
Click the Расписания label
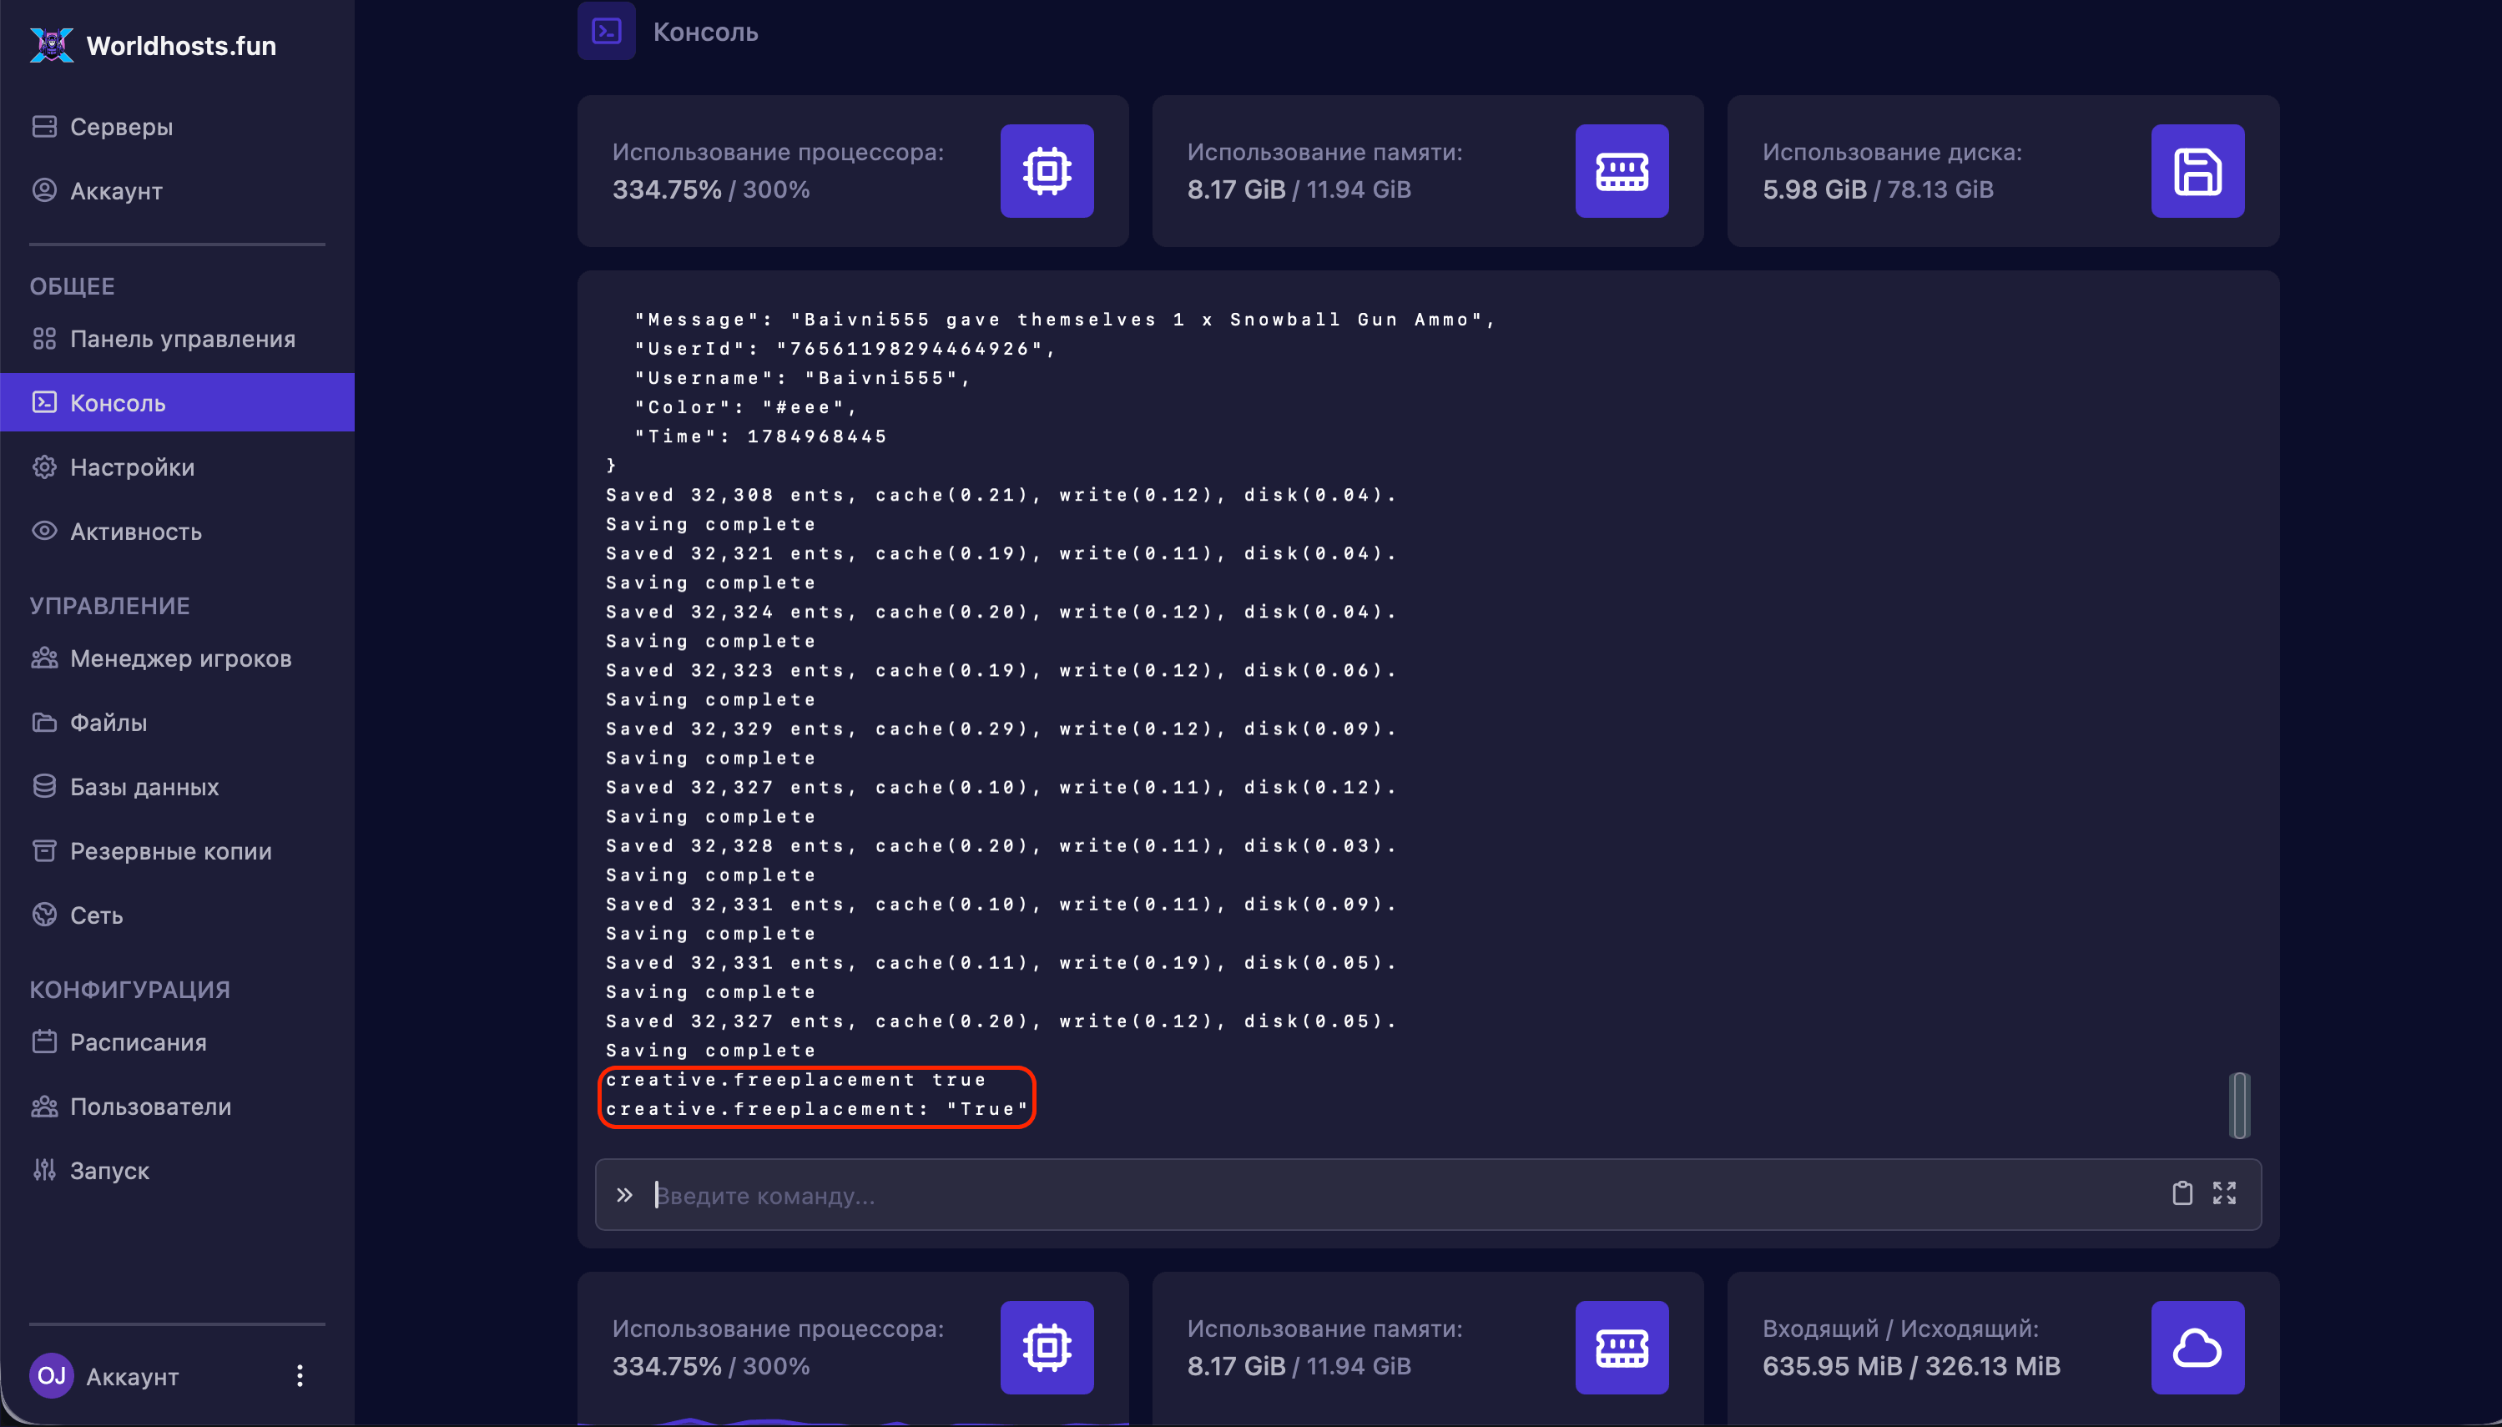139,1041
